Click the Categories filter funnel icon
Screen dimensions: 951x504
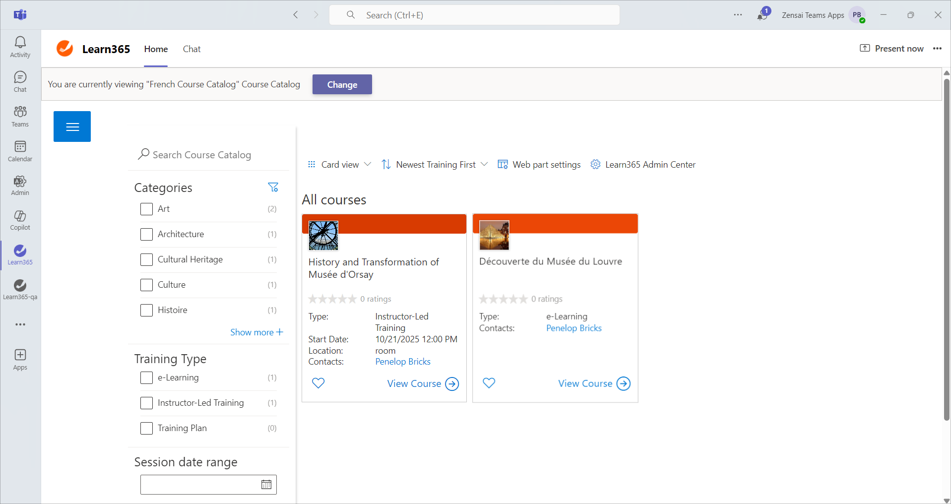click(273, 187)
